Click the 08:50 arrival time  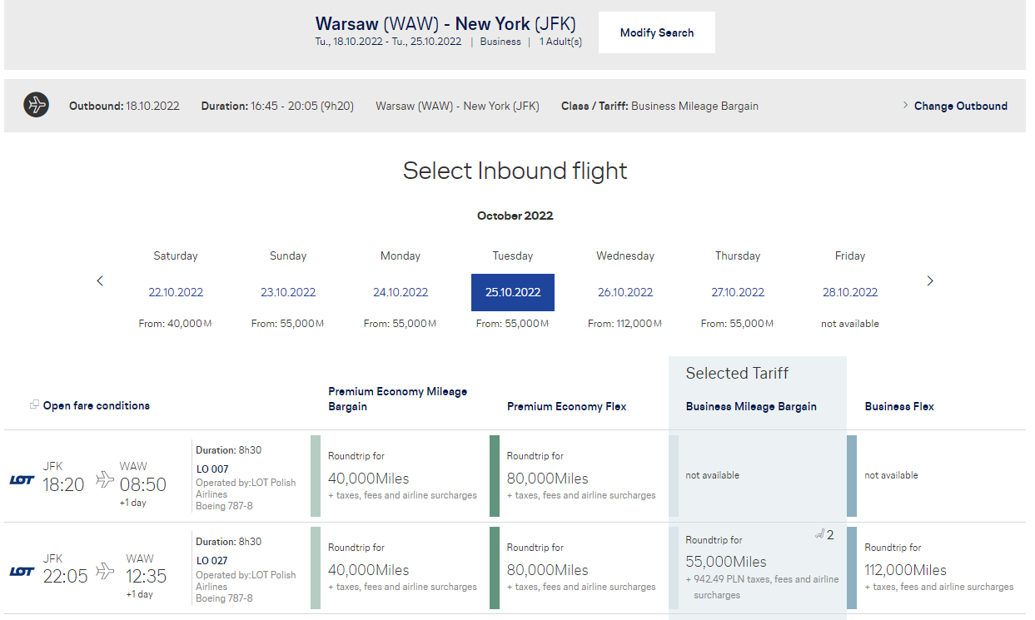pos(143,484)
